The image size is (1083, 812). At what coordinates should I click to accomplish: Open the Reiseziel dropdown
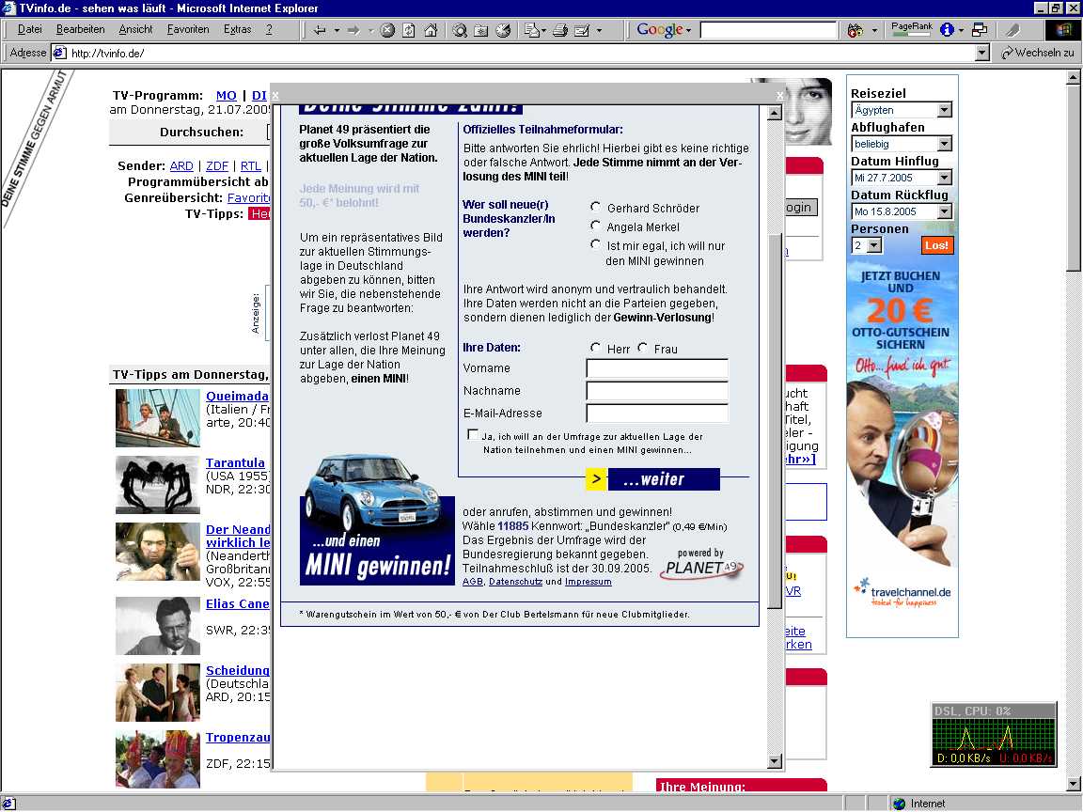click(x=944, y=110)
